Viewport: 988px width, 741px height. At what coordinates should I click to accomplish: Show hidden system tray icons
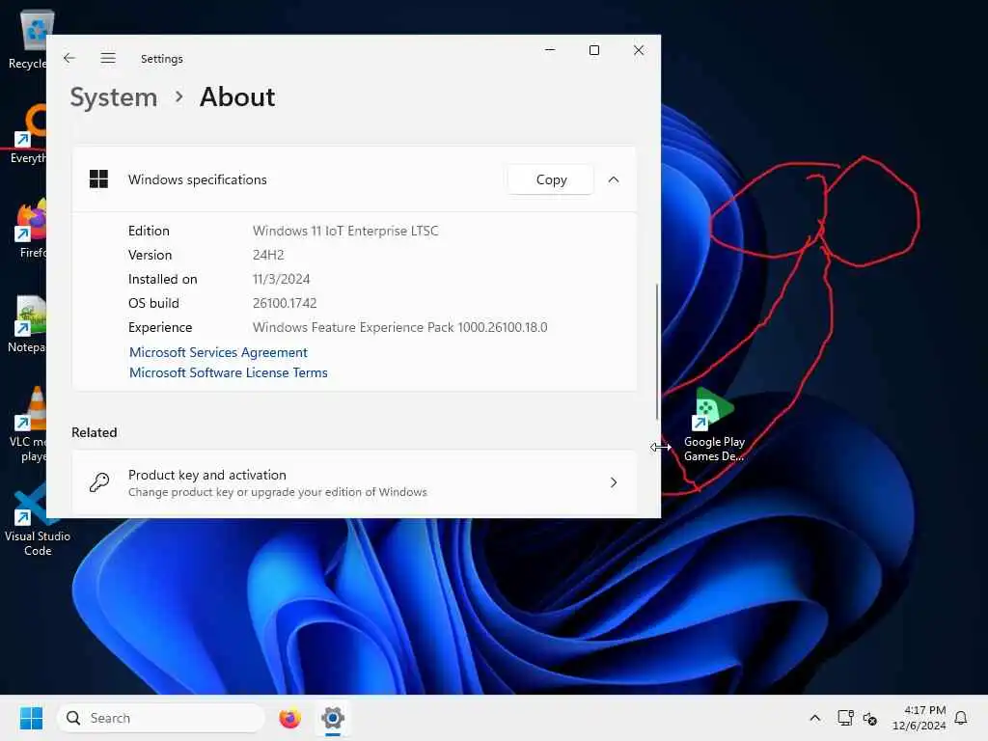(x=814, y=718)
